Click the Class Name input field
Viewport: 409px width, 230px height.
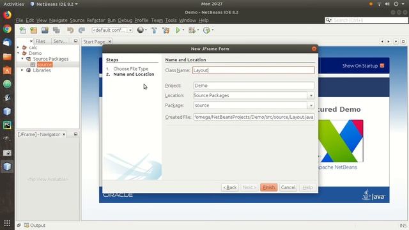254,70
